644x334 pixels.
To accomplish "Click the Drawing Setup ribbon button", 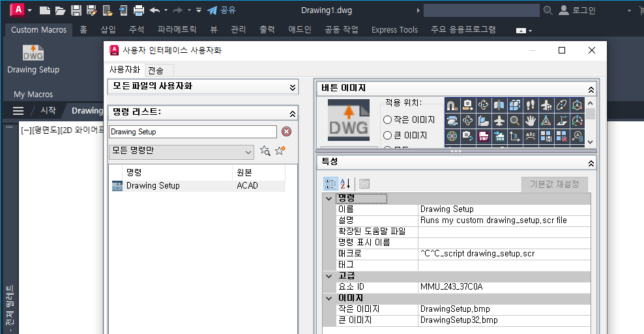I will (33, 59).
